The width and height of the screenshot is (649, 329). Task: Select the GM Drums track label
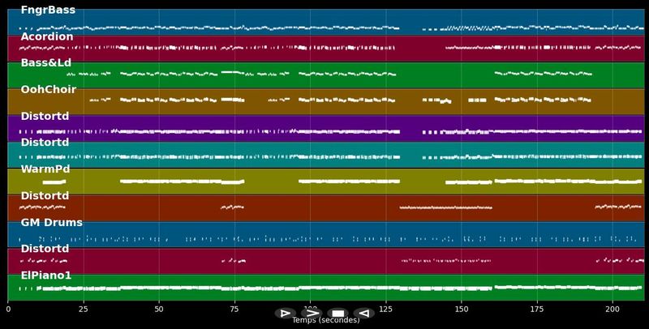pos(52,222)
